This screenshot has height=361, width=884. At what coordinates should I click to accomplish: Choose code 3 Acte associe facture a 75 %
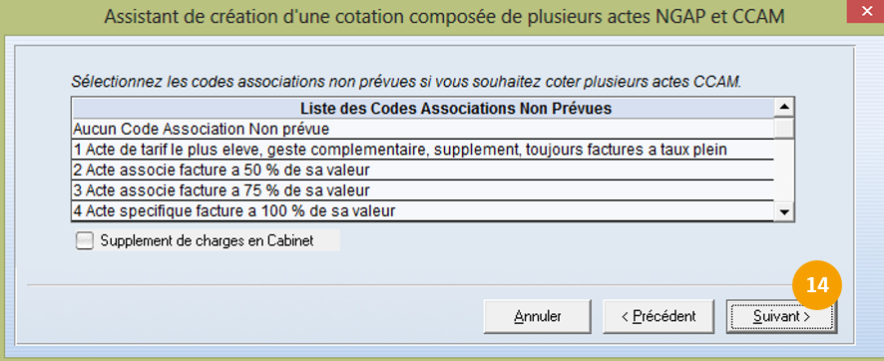[423, 190]
